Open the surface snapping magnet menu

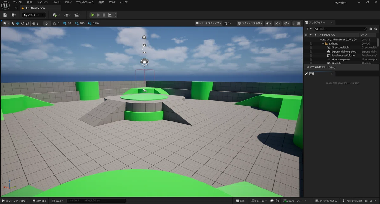[47, 23]
